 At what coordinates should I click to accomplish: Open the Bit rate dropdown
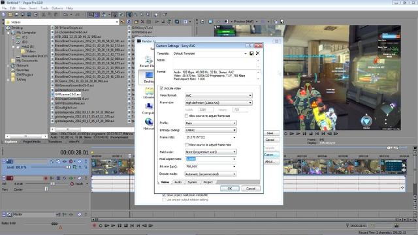coord(234,166)
